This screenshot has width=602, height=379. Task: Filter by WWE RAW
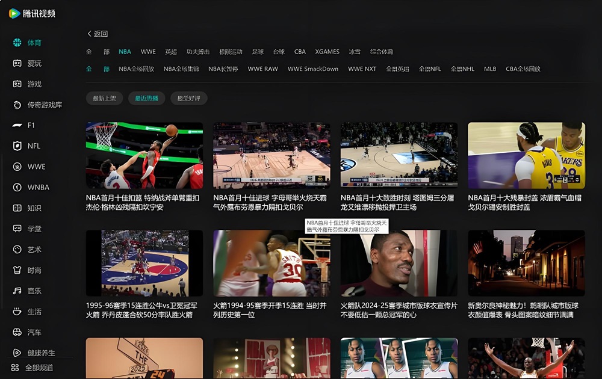click(x=262, y=69)
